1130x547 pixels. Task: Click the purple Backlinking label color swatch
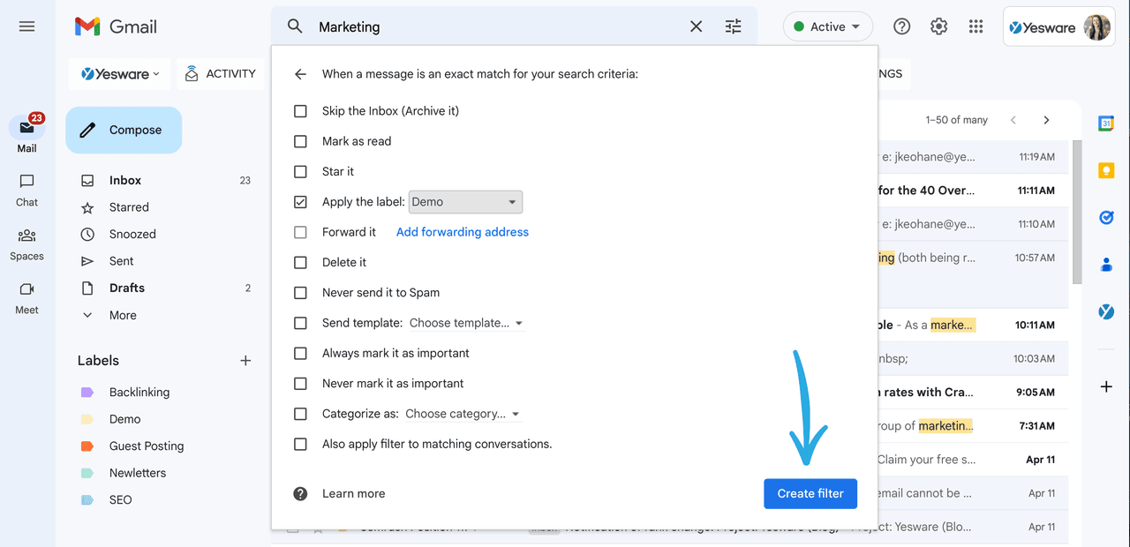point(87,391)
